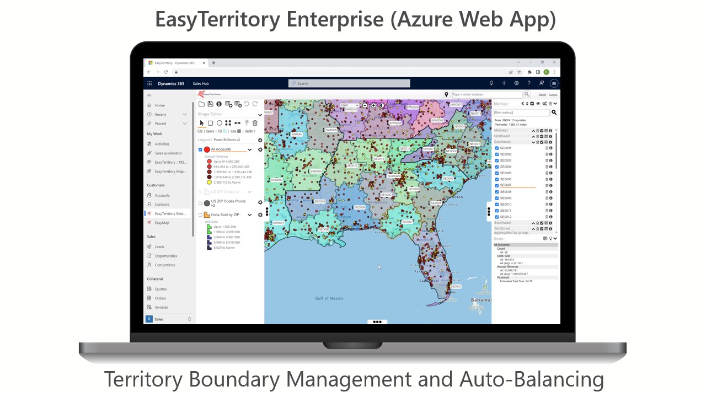
Task: Select the pointer tool in Shape Editor
Action: click(x=201, y=123)
